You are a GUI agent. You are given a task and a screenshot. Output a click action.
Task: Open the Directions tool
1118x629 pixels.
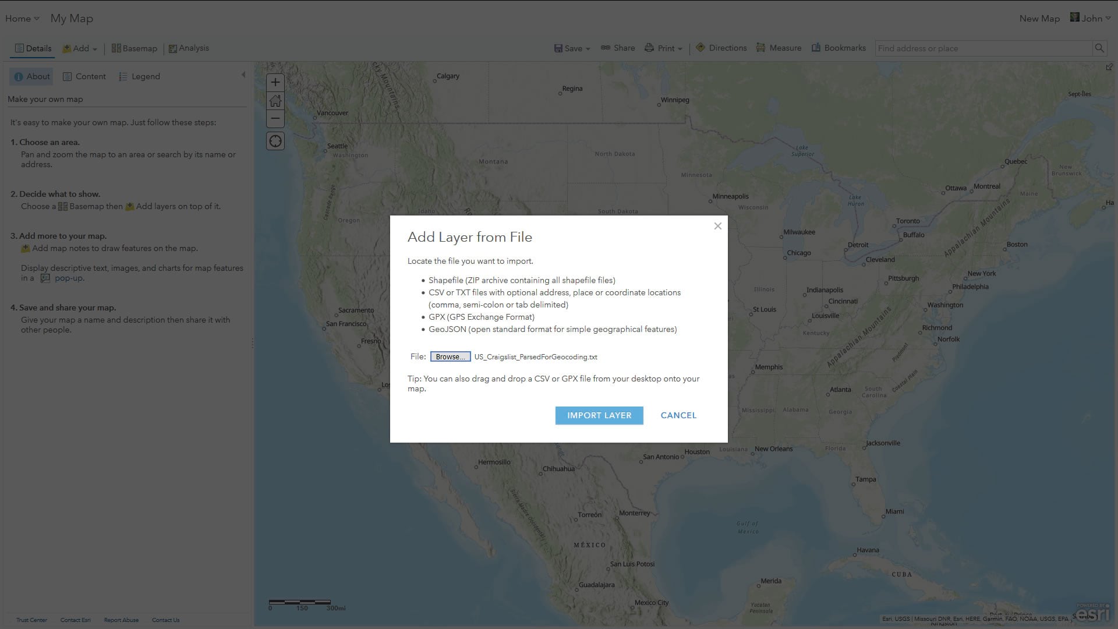(x=721, y=48)
